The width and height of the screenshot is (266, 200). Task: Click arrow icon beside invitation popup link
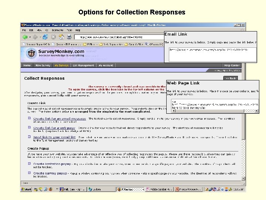(29, 163)
